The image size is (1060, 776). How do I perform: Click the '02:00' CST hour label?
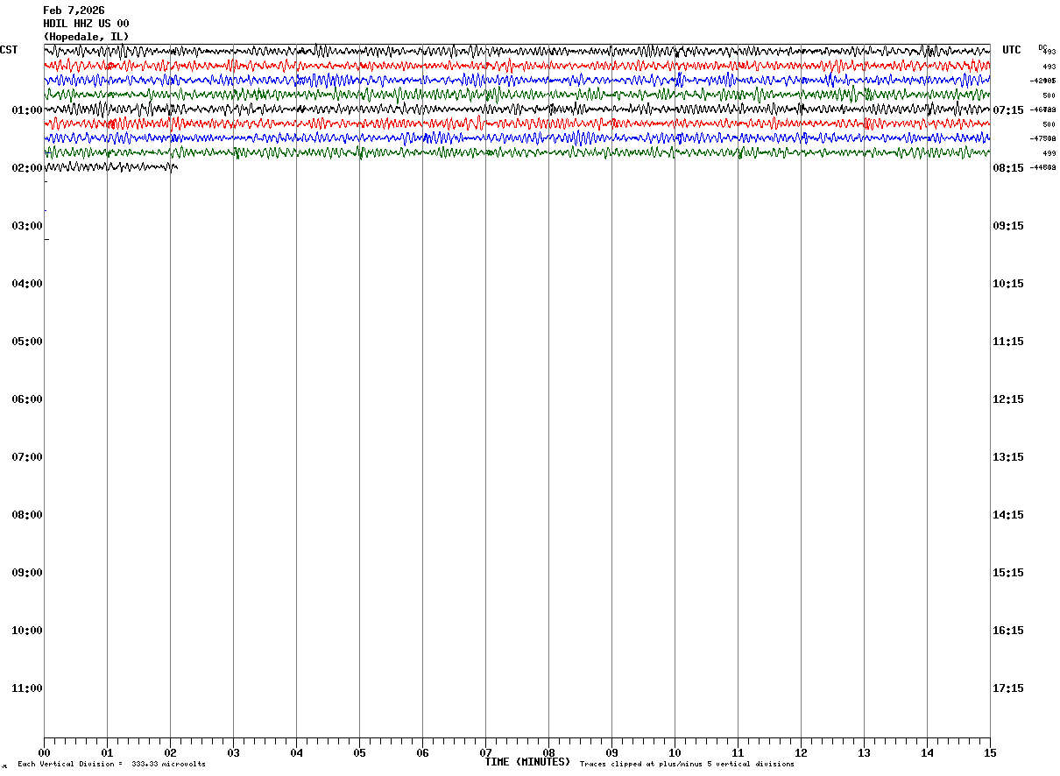tap(27, 168)
